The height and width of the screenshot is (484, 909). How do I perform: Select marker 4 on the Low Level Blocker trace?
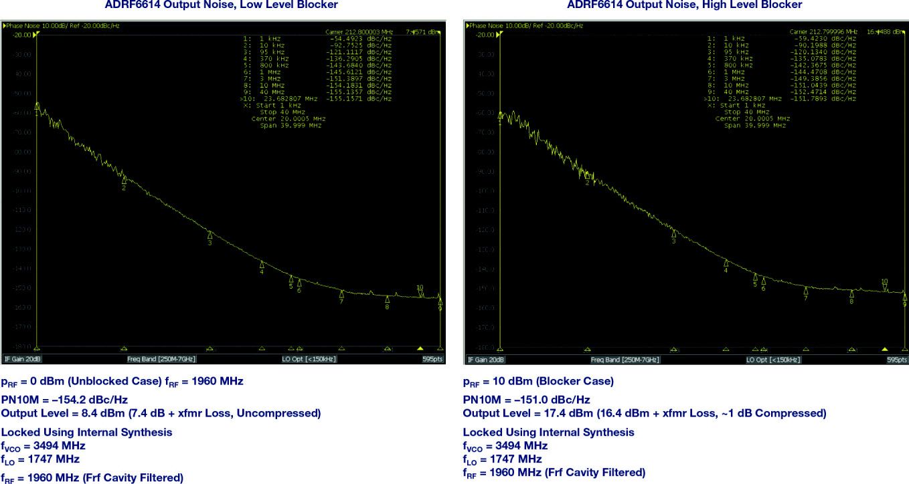262,267
